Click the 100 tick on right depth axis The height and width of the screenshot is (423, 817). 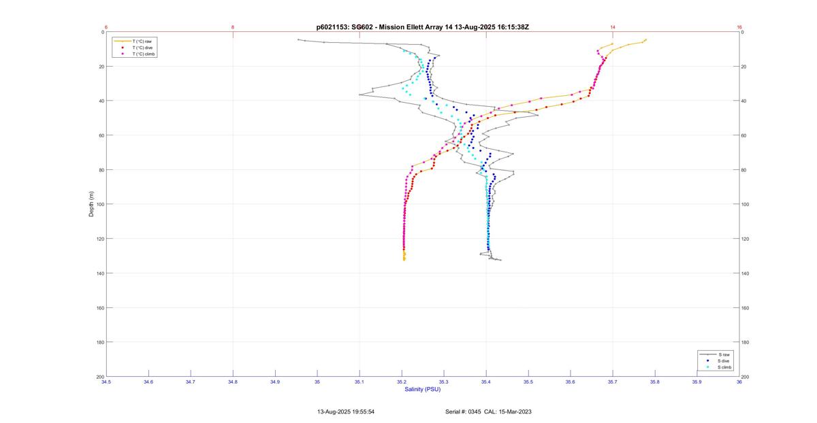click(746, 205)
